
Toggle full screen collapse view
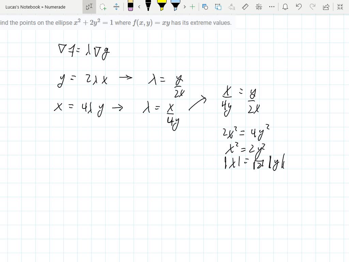pyautogui.click(x=339, y=7)
